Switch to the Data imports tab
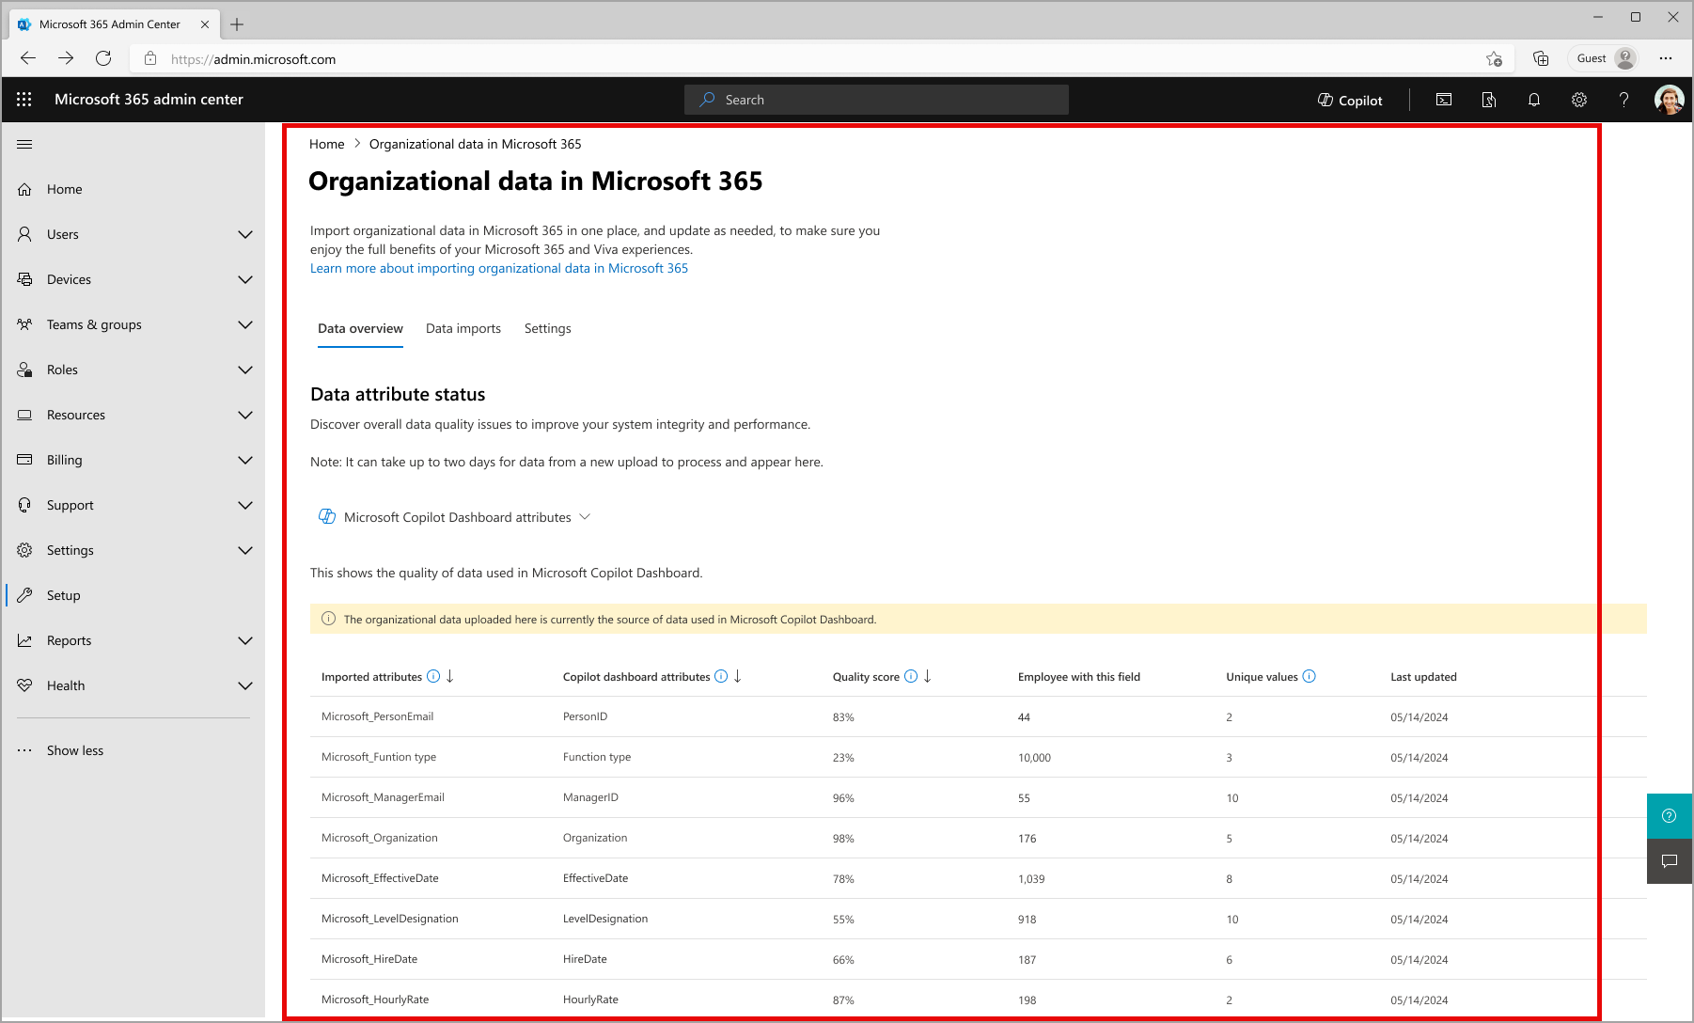1694x1023 pixels. point(463,328)
